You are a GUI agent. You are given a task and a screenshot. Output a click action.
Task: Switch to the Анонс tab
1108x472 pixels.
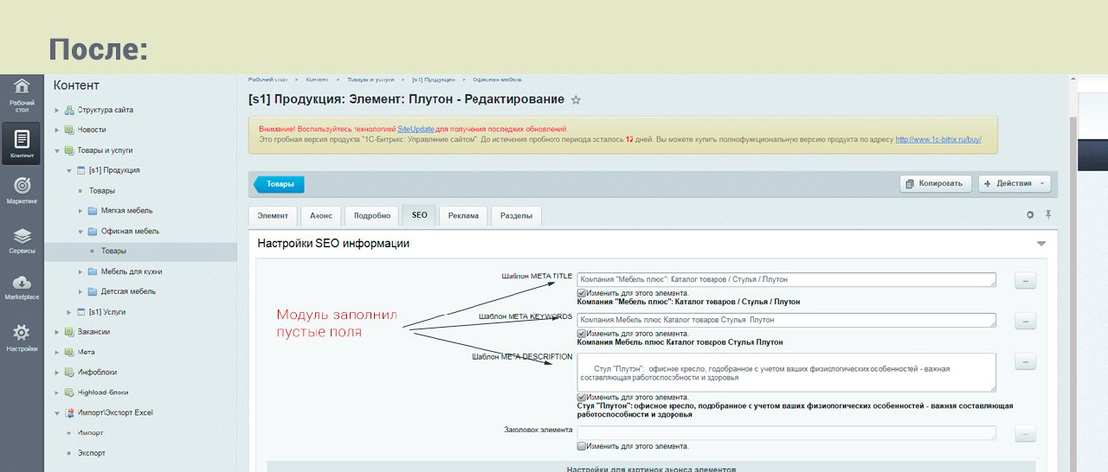coord(320,215)
